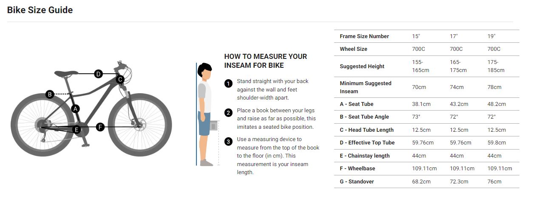Click marker E on the chainstay
The height and width of the screenshot is (208, 536).
point(77,130)
